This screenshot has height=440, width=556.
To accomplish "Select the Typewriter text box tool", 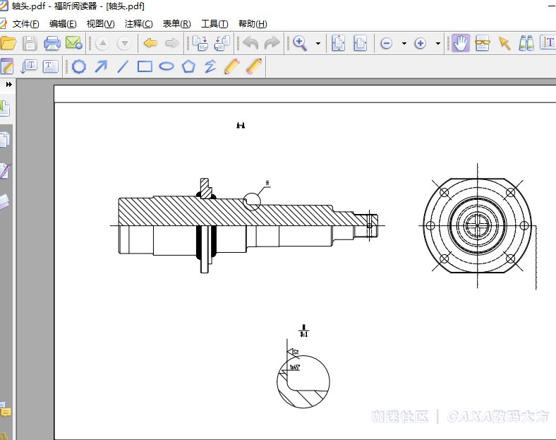I will [x=51, y=66].
